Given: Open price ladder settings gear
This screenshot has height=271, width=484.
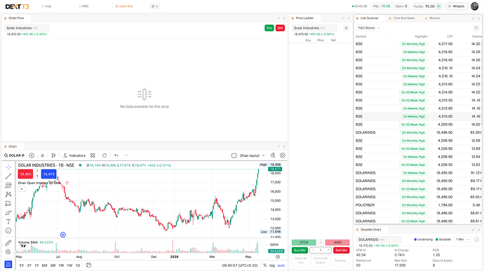Looking at the screenshot, I should 346,28.
